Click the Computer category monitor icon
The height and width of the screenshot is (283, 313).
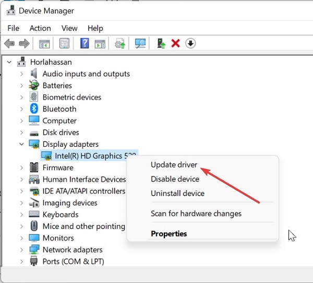34,121
